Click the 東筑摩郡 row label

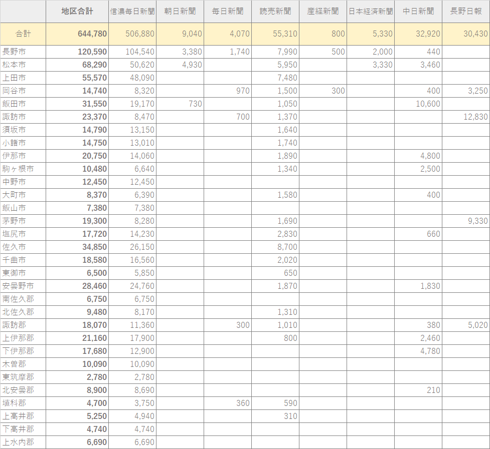(x=23, y=377)
